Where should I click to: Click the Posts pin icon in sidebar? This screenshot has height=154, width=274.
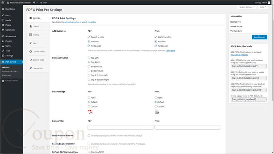(3, 15)
